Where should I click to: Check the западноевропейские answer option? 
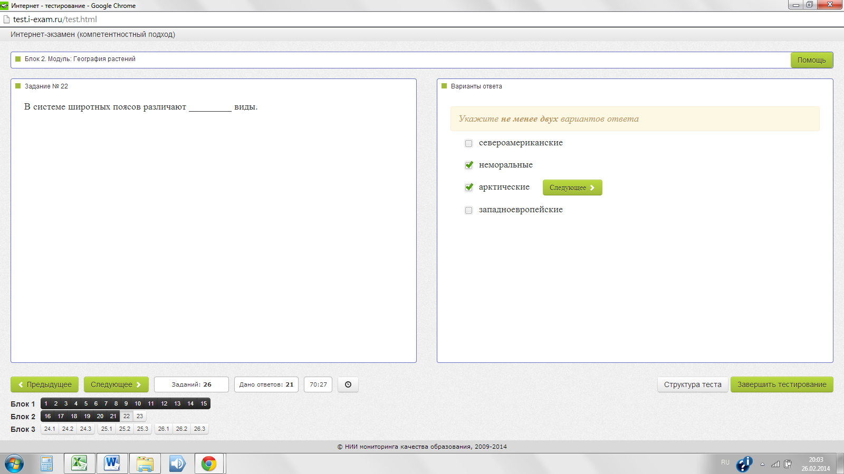[x=468, y=210]
